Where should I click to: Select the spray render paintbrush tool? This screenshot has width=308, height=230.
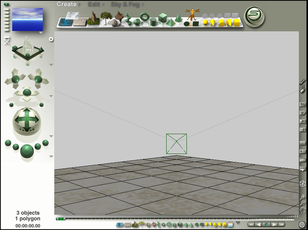point(302,82)
